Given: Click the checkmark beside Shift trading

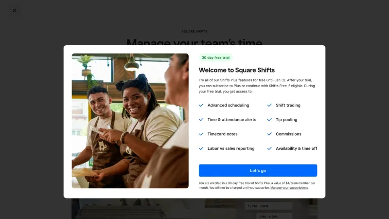Looking at the screenshot, I should coord(269,105).
